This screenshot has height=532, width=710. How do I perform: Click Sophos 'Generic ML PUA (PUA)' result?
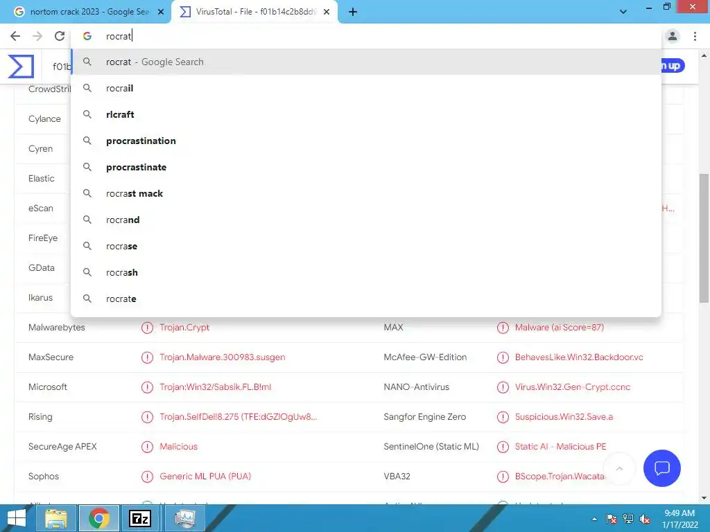point(205,477)
